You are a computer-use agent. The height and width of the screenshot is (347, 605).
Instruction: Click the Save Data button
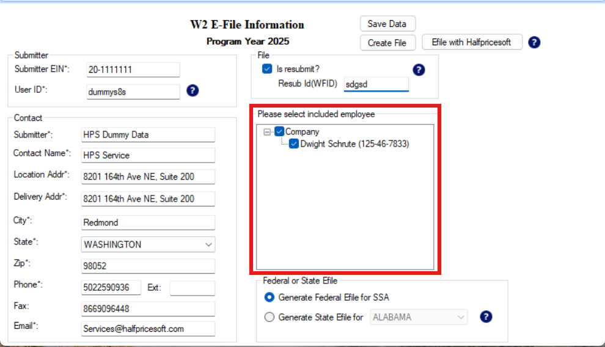pos(387,23)
